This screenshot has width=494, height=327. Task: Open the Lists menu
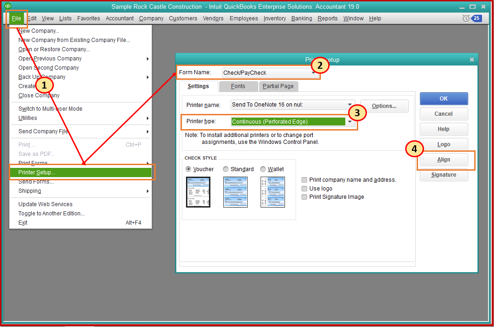coord(65,18)
